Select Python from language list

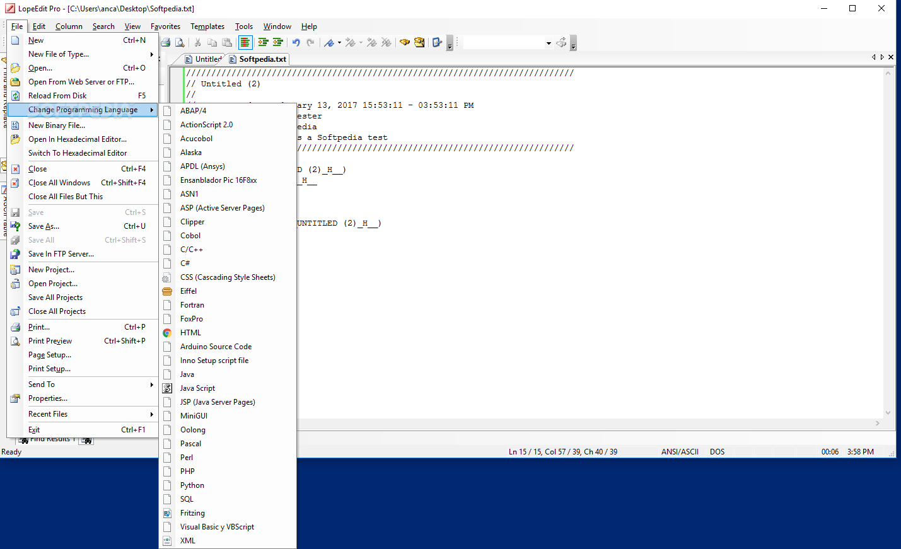click(x=228, y=485)
